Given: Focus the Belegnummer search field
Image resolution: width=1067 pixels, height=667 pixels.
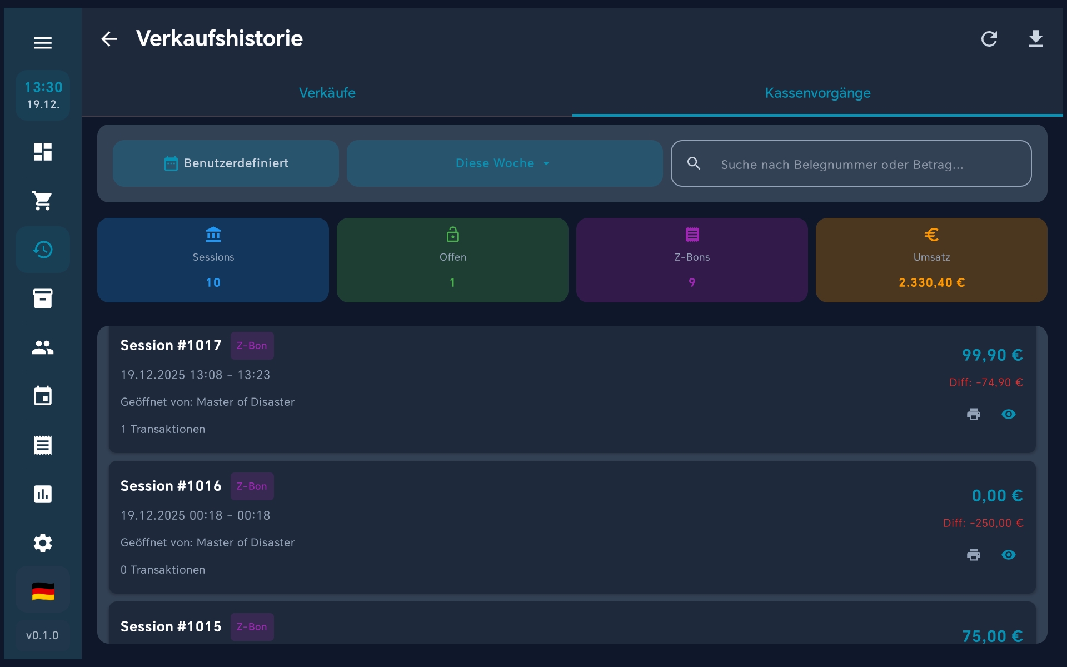Looking at the screenshot, I should click(x=867, y=165).
